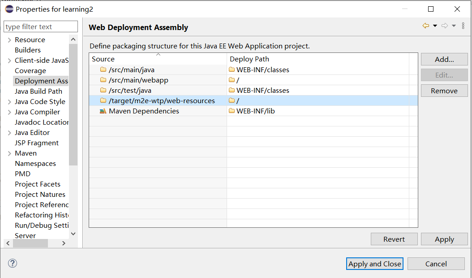This screenshot has height=278, width=472.
Task: Click Apply and Close
Action: coord(375,264)
